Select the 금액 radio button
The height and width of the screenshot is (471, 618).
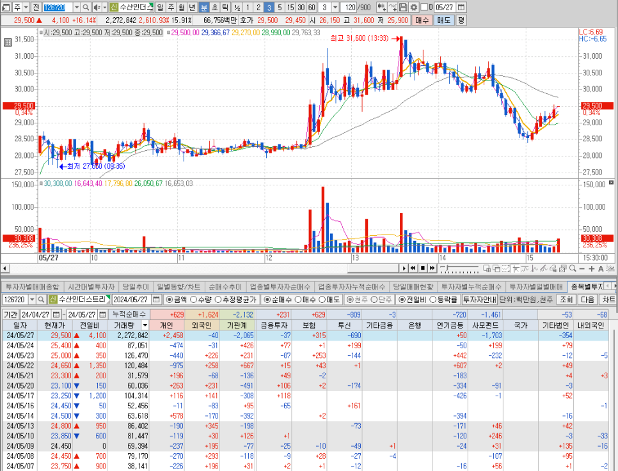pyautogui.click(x=170, y=300)
